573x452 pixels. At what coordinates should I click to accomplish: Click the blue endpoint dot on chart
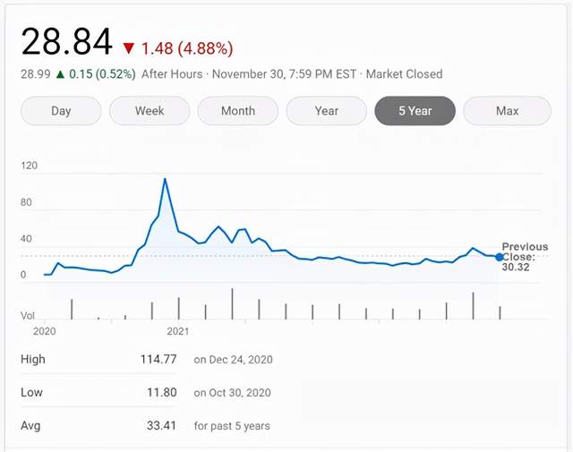pyautogui.click(x=500, y=257)
